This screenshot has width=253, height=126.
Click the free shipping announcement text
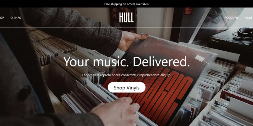[127, 4]
